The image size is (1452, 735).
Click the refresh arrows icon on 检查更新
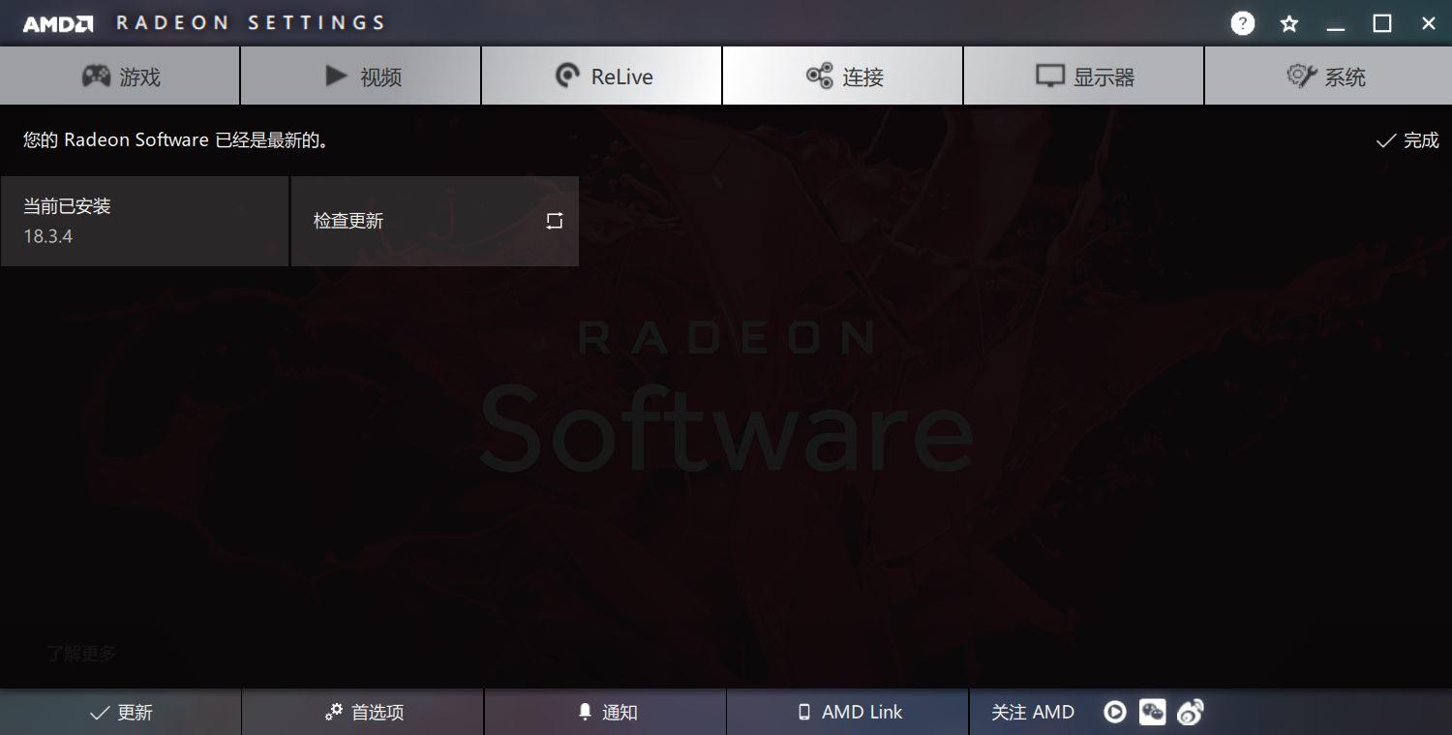(554, 221)
